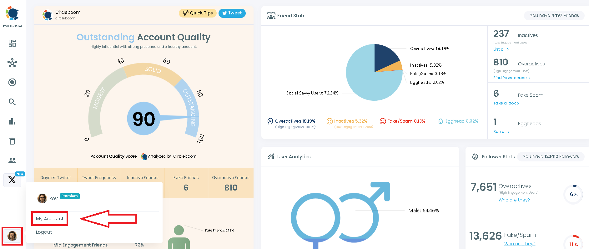Open the bar chart analytics sidebar icon
The image size is (589, 249).
(x=12, y=121)
